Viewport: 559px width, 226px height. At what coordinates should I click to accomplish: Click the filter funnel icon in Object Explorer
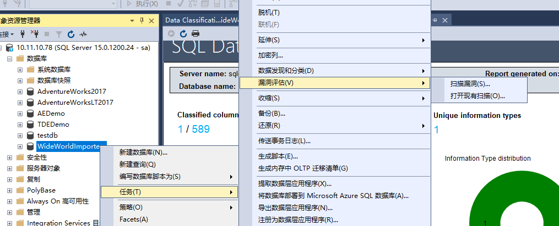click(59, 35)
